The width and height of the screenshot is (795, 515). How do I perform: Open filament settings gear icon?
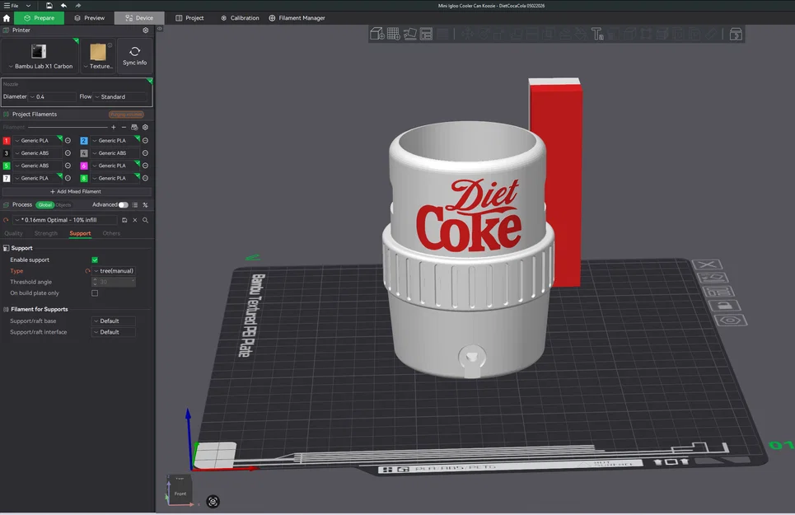coord(146,127)
